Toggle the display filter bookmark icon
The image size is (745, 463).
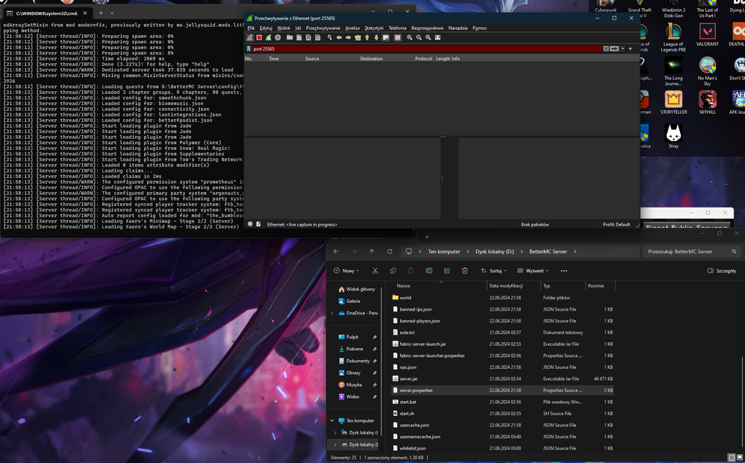click(x=249, y=49)
